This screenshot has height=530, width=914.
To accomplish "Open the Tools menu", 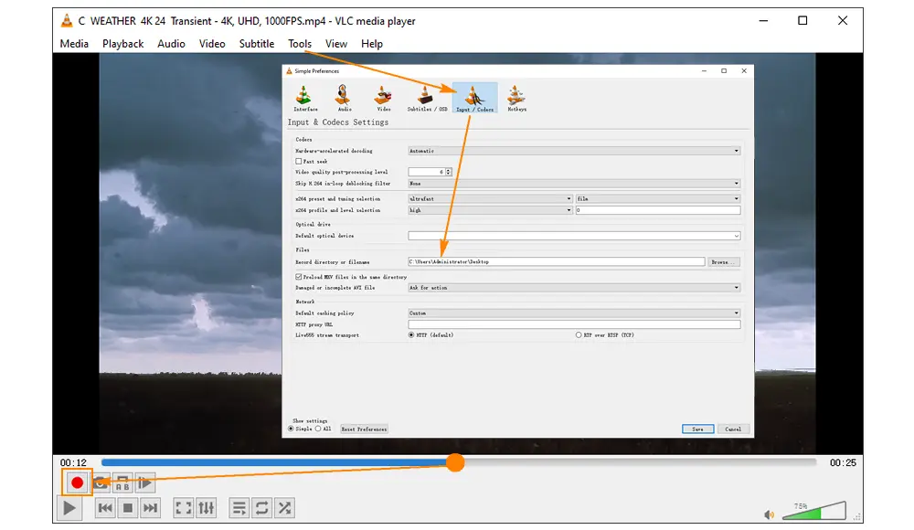I will tap(300, 44).
